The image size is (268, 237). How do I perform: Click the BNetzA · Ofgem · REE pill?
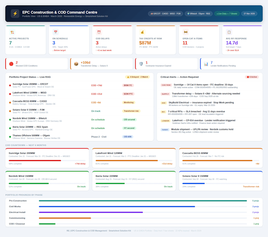(x=199, y=14)
